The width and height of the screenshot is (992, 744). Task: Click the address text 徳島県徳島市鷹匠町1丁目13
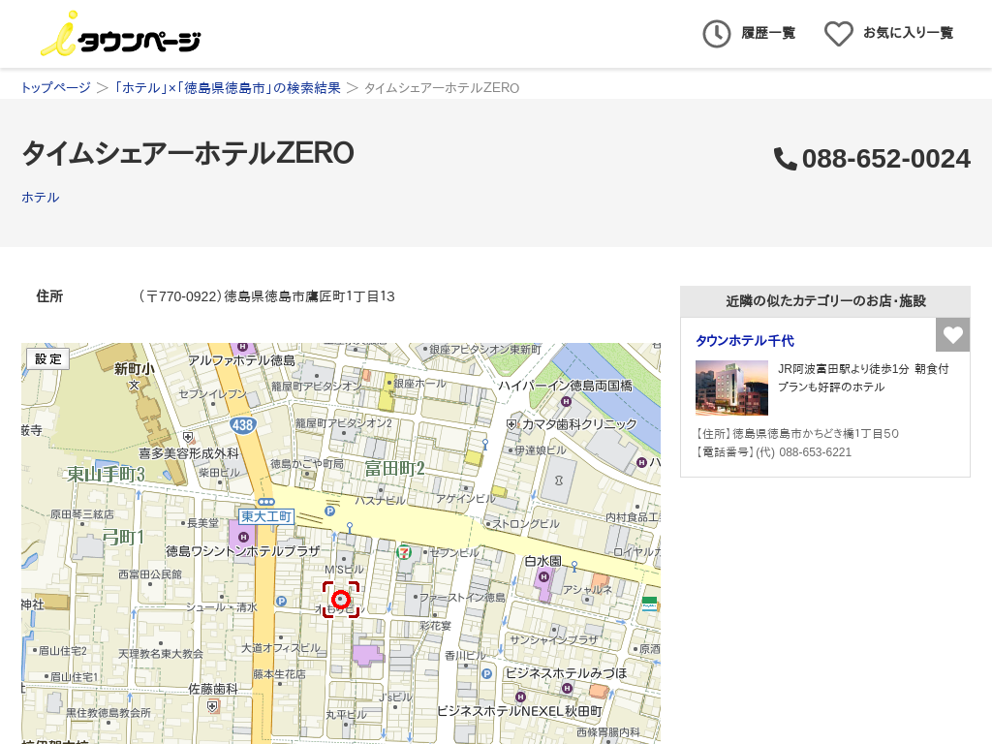click(309, 296)
